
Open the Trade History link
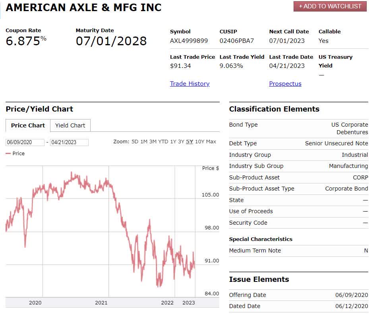pos(190,83)
